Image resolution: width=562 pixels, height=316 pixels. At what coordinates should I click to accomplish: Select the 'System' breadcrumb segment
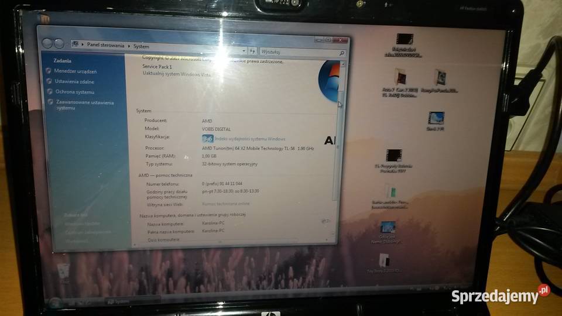141,47
